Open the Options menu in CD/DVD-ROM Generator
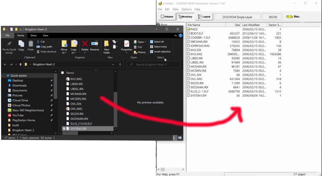Viewport: 322px width, 176px height. (x=186, y=9)
